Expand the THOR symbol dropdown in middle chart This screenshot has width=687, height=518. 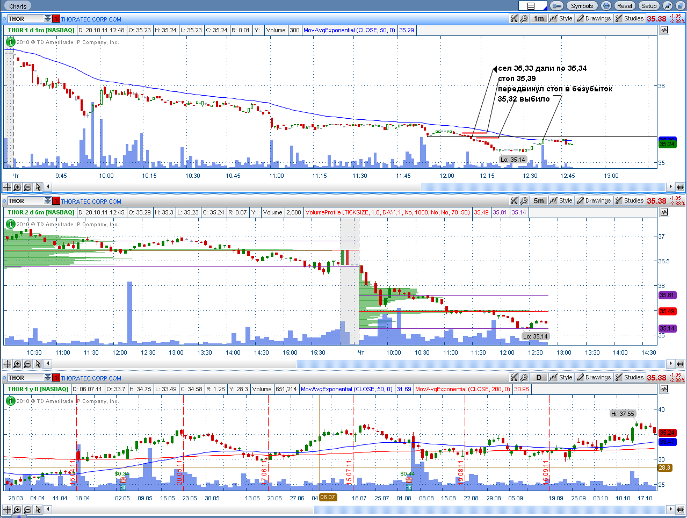click(x=48, y=201)
